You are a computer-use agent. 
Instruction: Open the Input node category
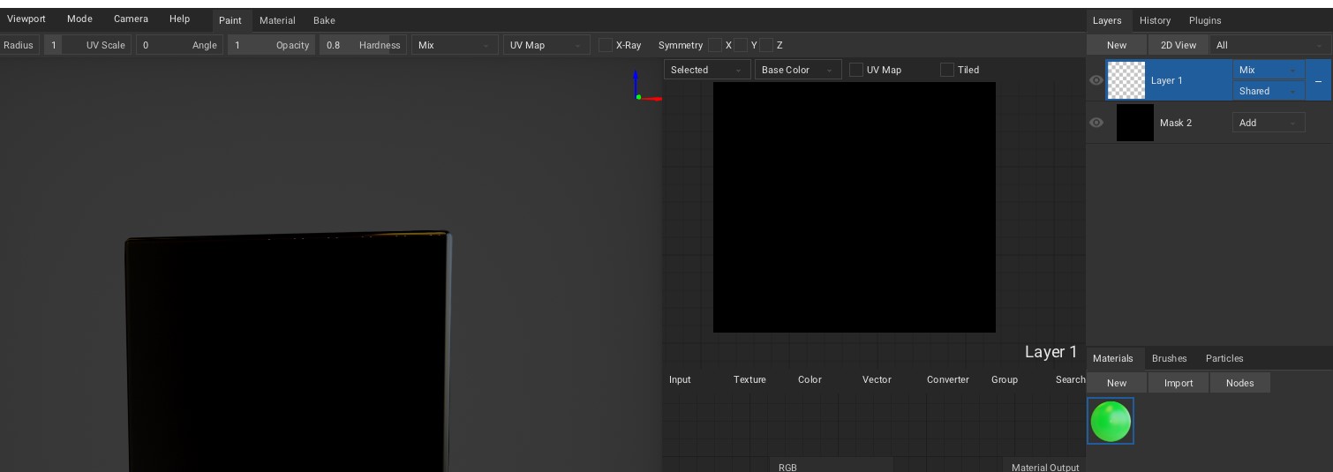point(680,379)
